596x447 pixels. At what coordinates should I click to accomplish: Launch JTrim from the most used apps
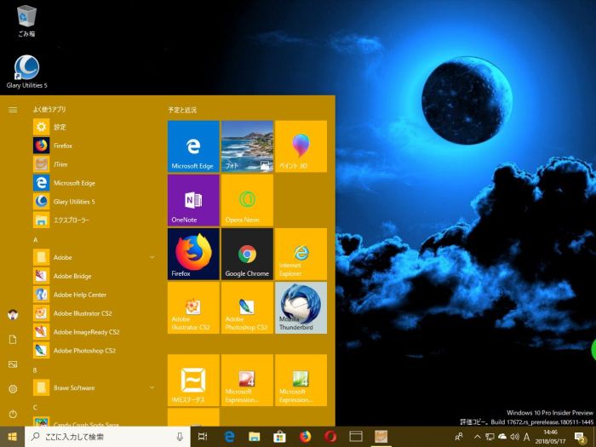pyautogui.click(x=61, y=164)
